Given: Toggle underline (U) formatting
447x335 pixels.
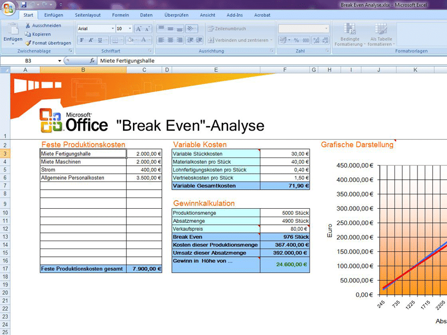Looking at the screenshot, I should point(100,40).
